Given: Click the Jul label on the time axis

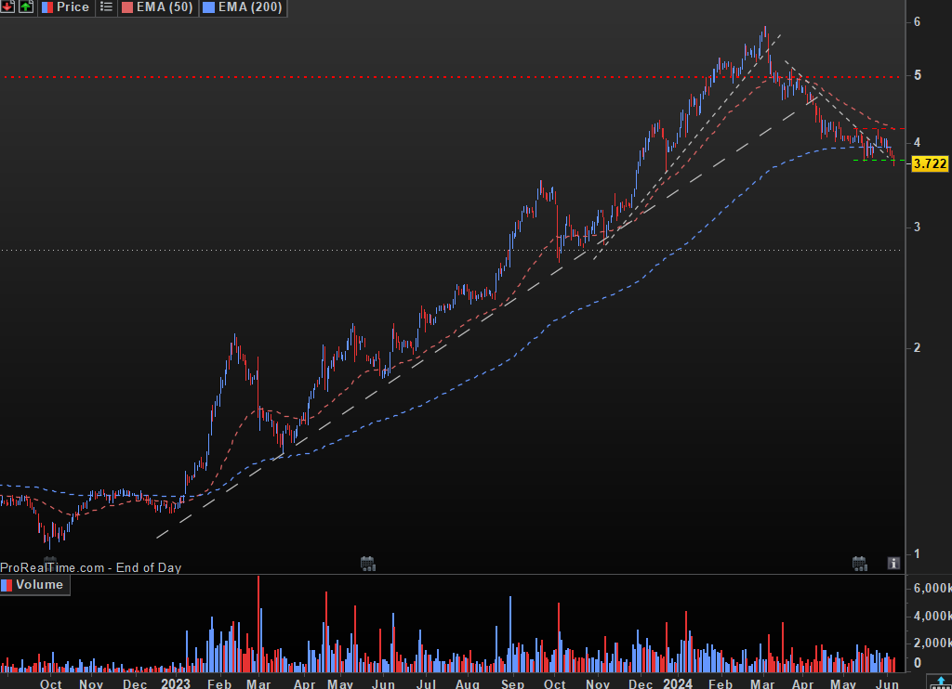Looking at the screenshot, I should click(426, 683).
